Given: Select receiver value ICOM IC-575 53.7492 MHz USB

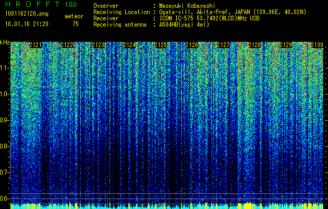Looking at the screenshot, I should 209,18.
